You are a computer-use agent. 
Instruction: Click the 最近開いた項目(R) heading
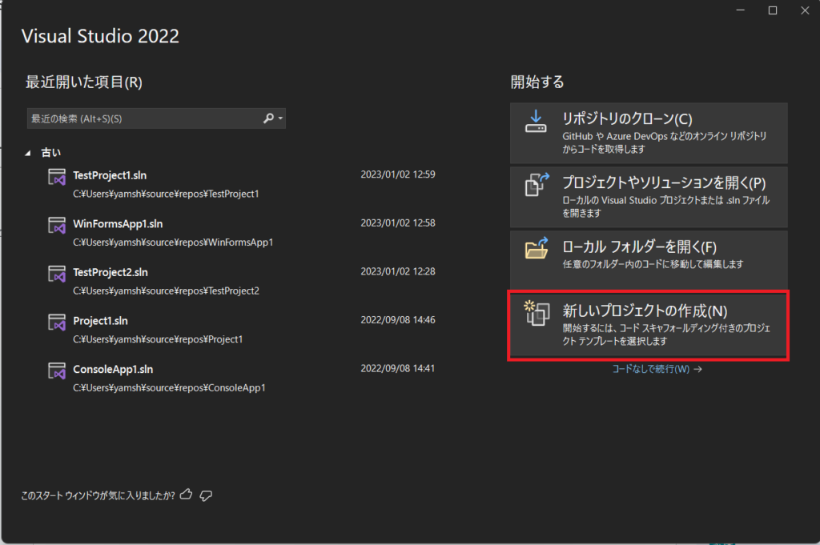point(83,82)
